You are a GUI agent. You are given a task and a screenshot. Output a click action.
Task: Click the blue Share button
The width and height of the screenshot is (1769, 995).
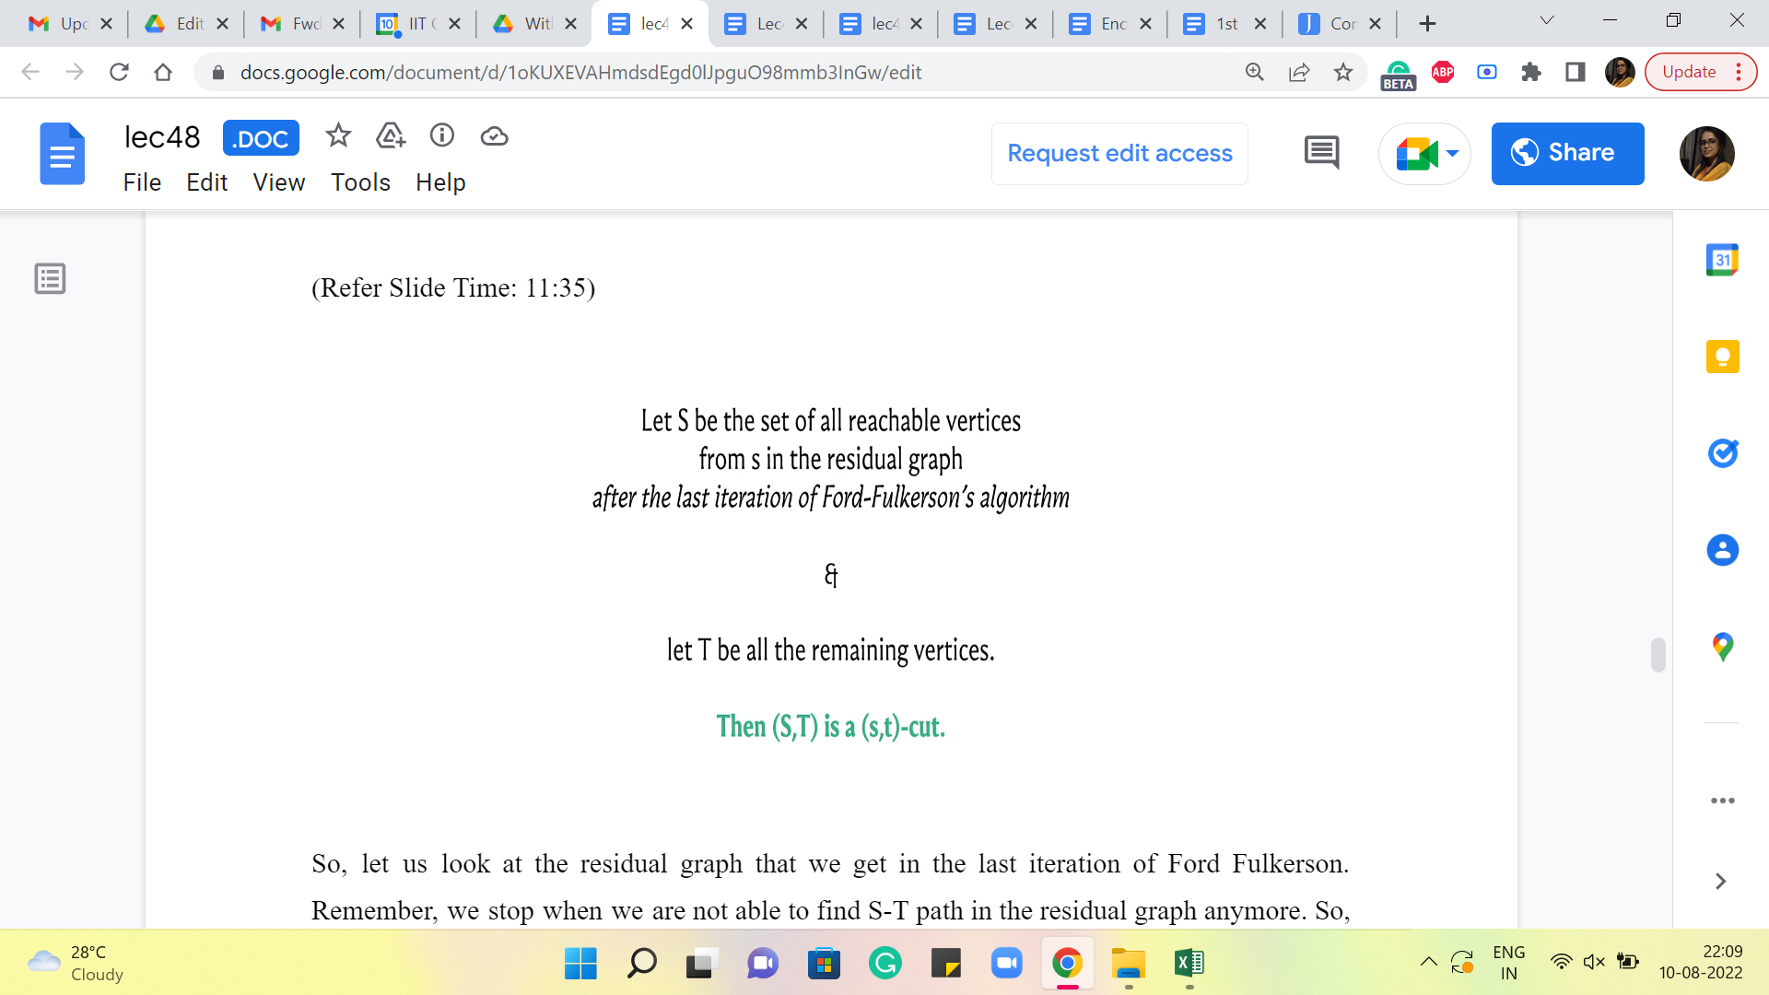pos(1567,153)
